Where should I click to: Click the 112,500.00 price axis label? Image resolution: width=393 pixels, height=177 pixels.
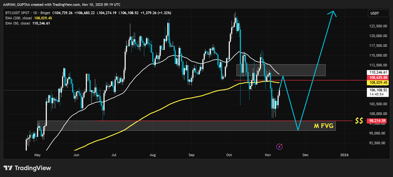(x=379, y=65)
